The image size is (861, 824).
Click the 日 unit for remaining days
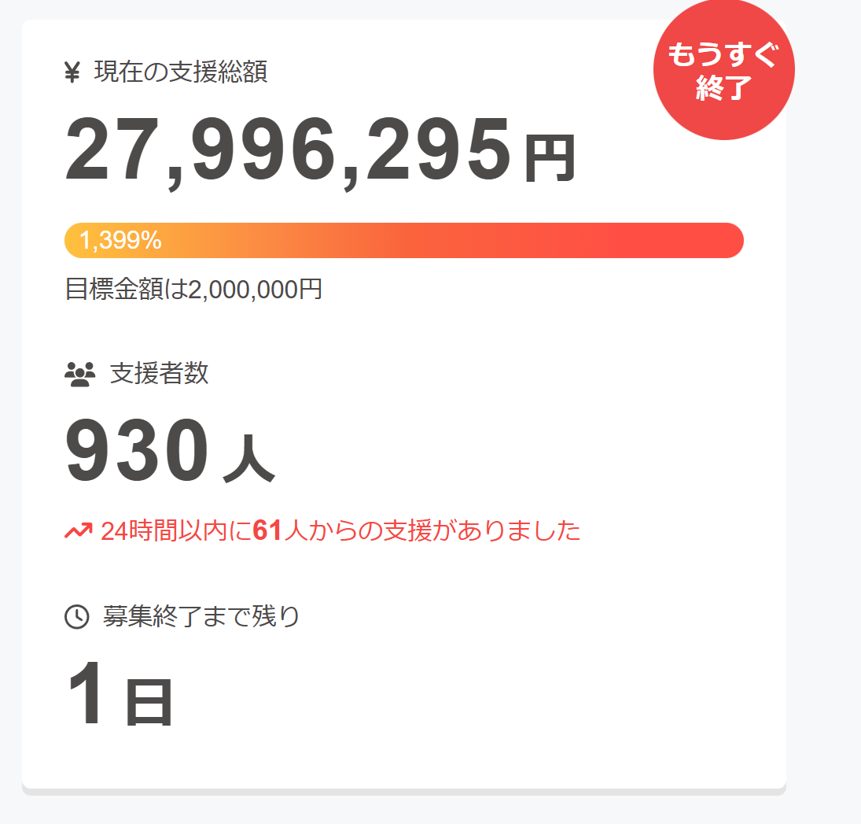(x=149, y=704)
